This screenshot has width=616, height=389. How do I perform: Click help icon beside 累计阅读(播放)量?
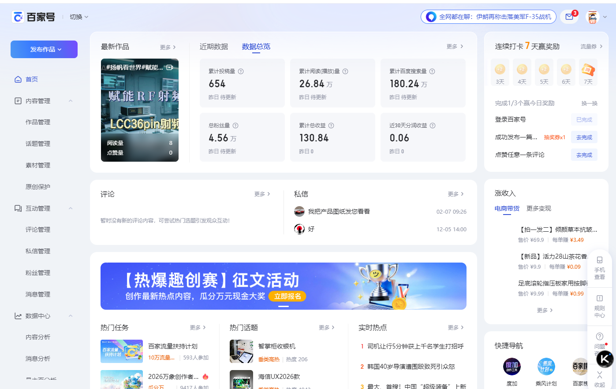345,71
